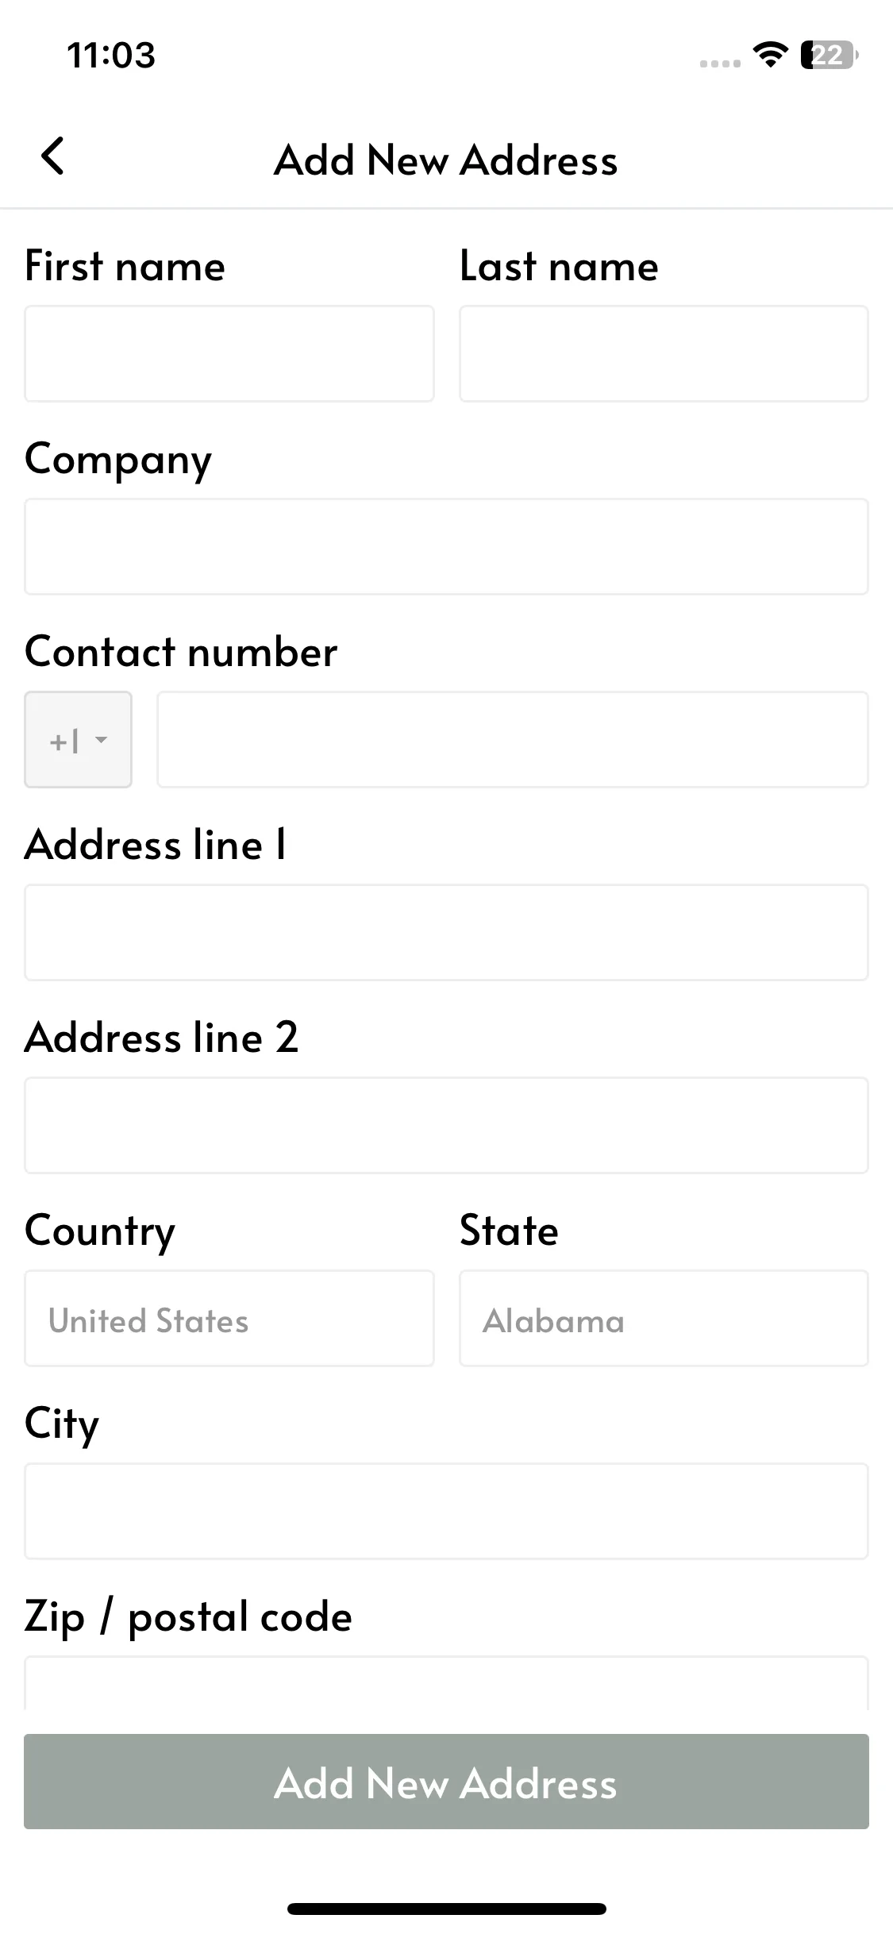Focus the Last name field
This screenshot has height=1934, width=893.
(664, 353)
